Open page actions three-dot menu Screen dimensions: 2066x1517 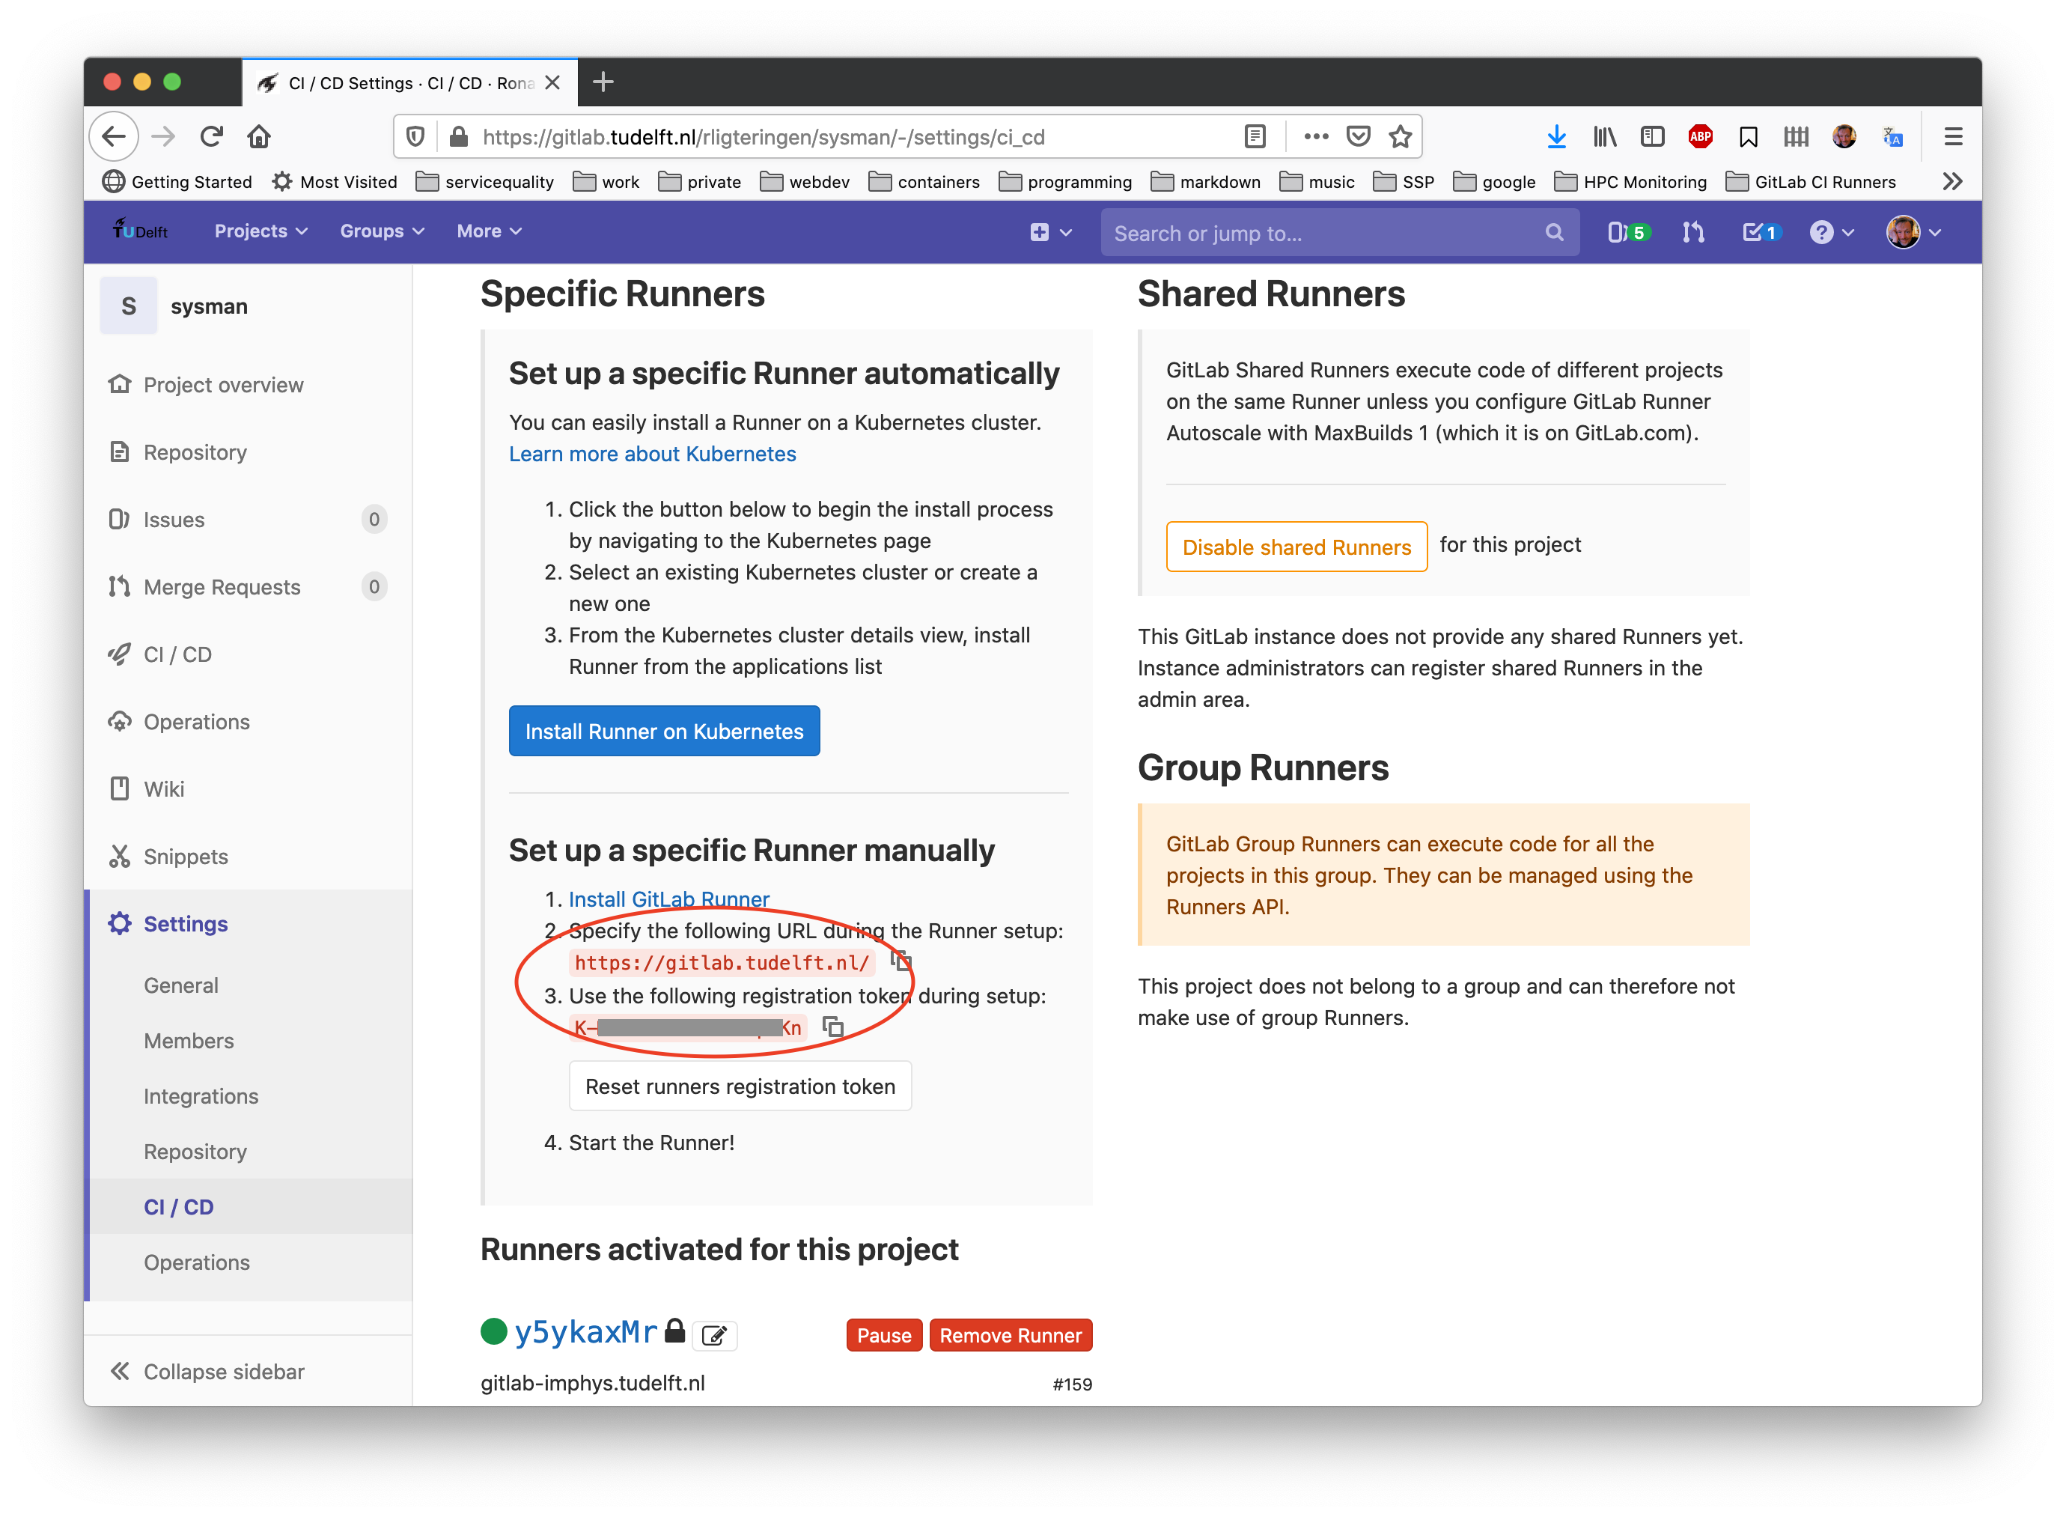pyautogui.click(x=1315, y=137)
